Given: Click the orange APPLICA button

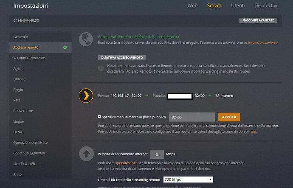Looking at the screenshot, I should 229,117.
